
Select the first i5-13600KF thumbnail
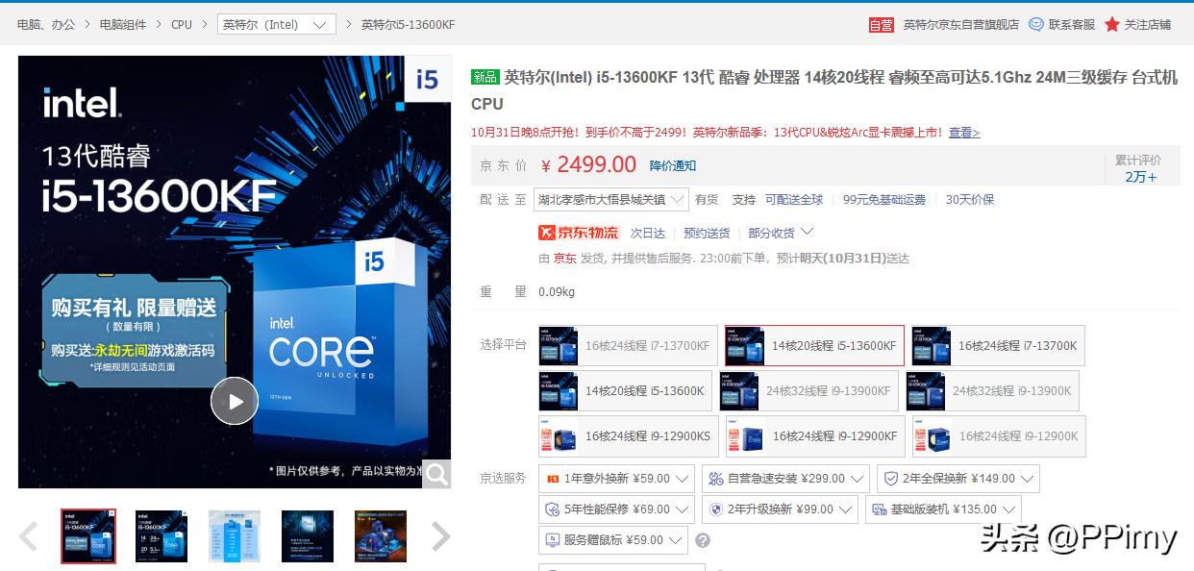tap(88, 536)
